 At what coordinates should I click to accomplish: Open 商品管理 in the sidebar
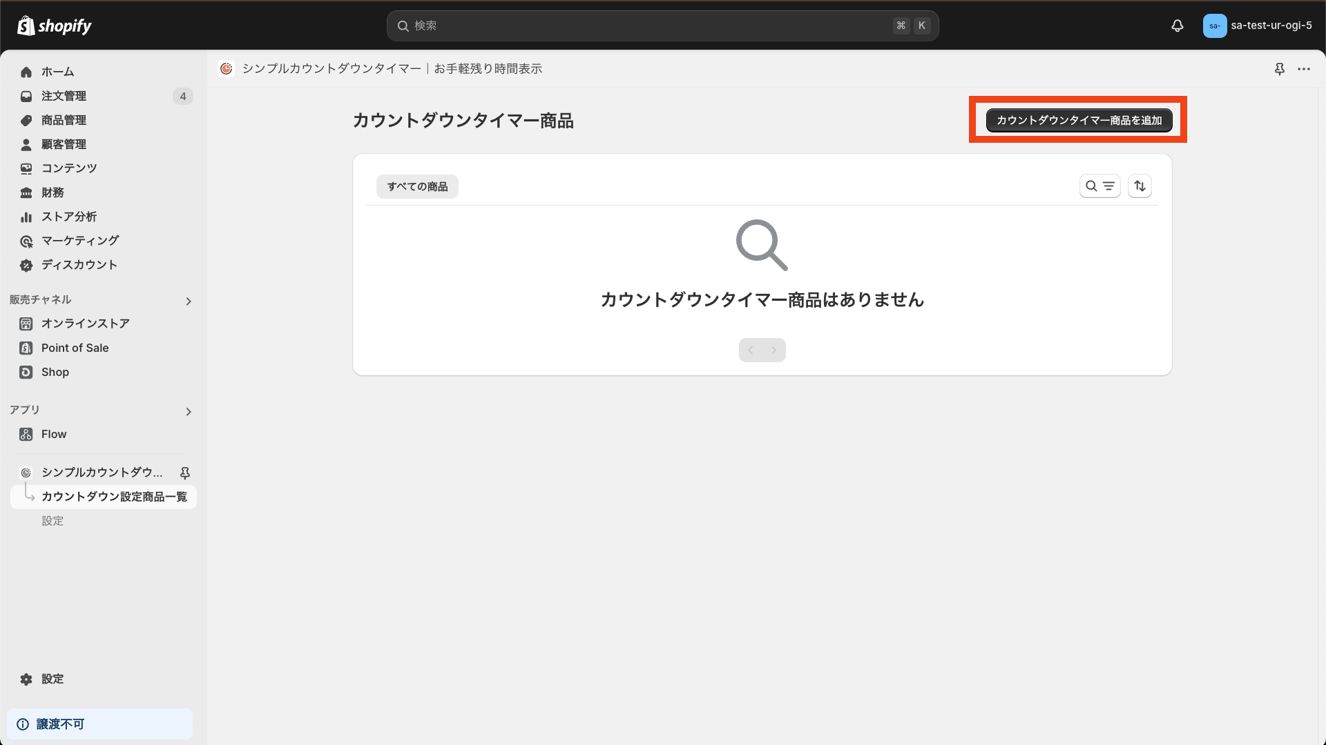pos(64,120)
